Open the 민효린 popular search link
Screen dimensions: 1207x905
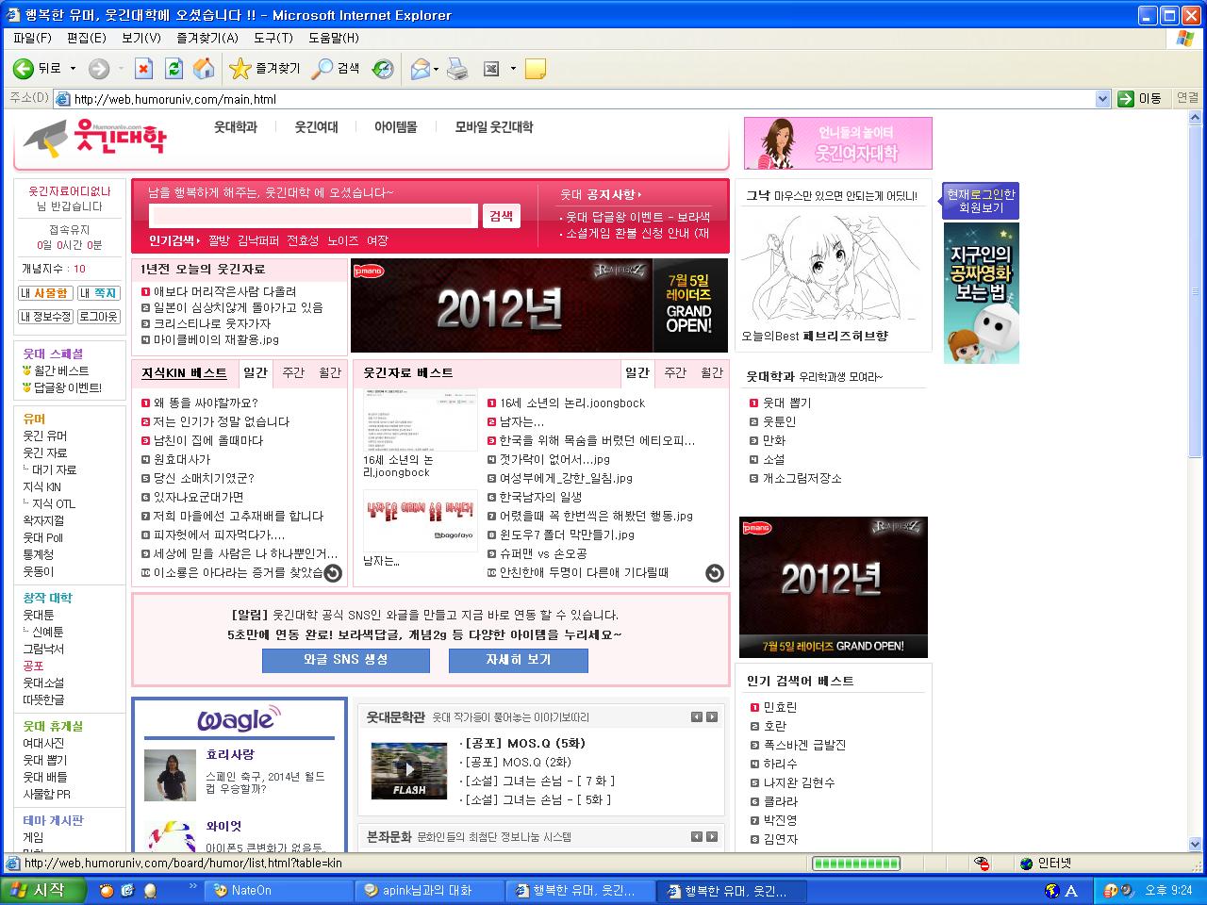(781, 708)
